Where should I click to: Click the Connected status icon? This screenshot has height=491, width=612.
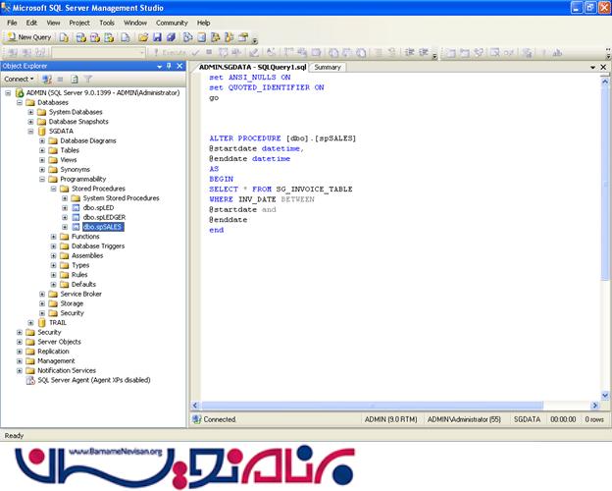(196, 419)
